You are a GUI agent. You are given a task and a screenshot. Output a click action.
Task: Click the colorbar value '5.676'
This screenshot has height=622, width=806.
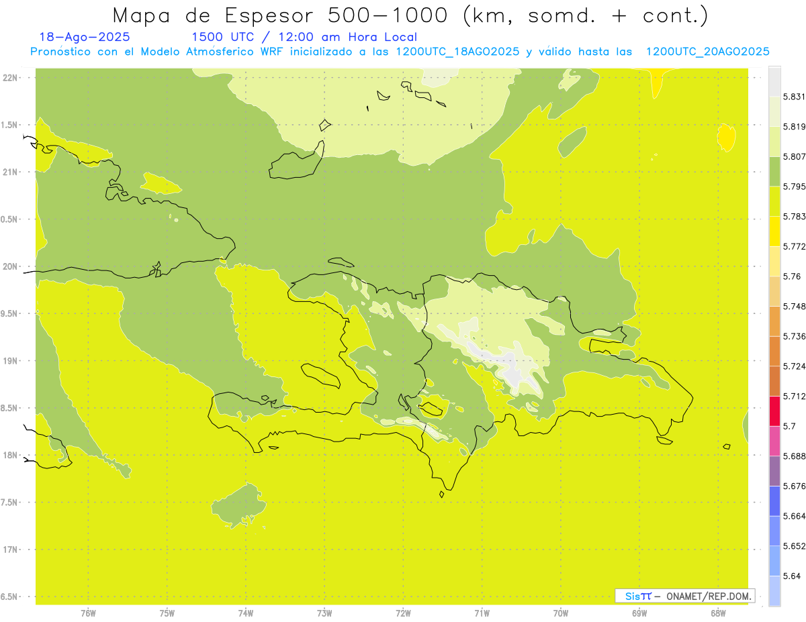pyautogui.click(x=794, y=486)
